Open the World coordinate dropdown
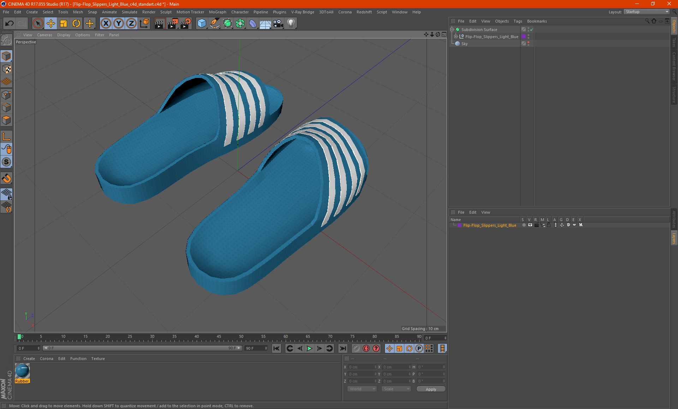Viewport: 678px width, 409px height. point(362,389)
